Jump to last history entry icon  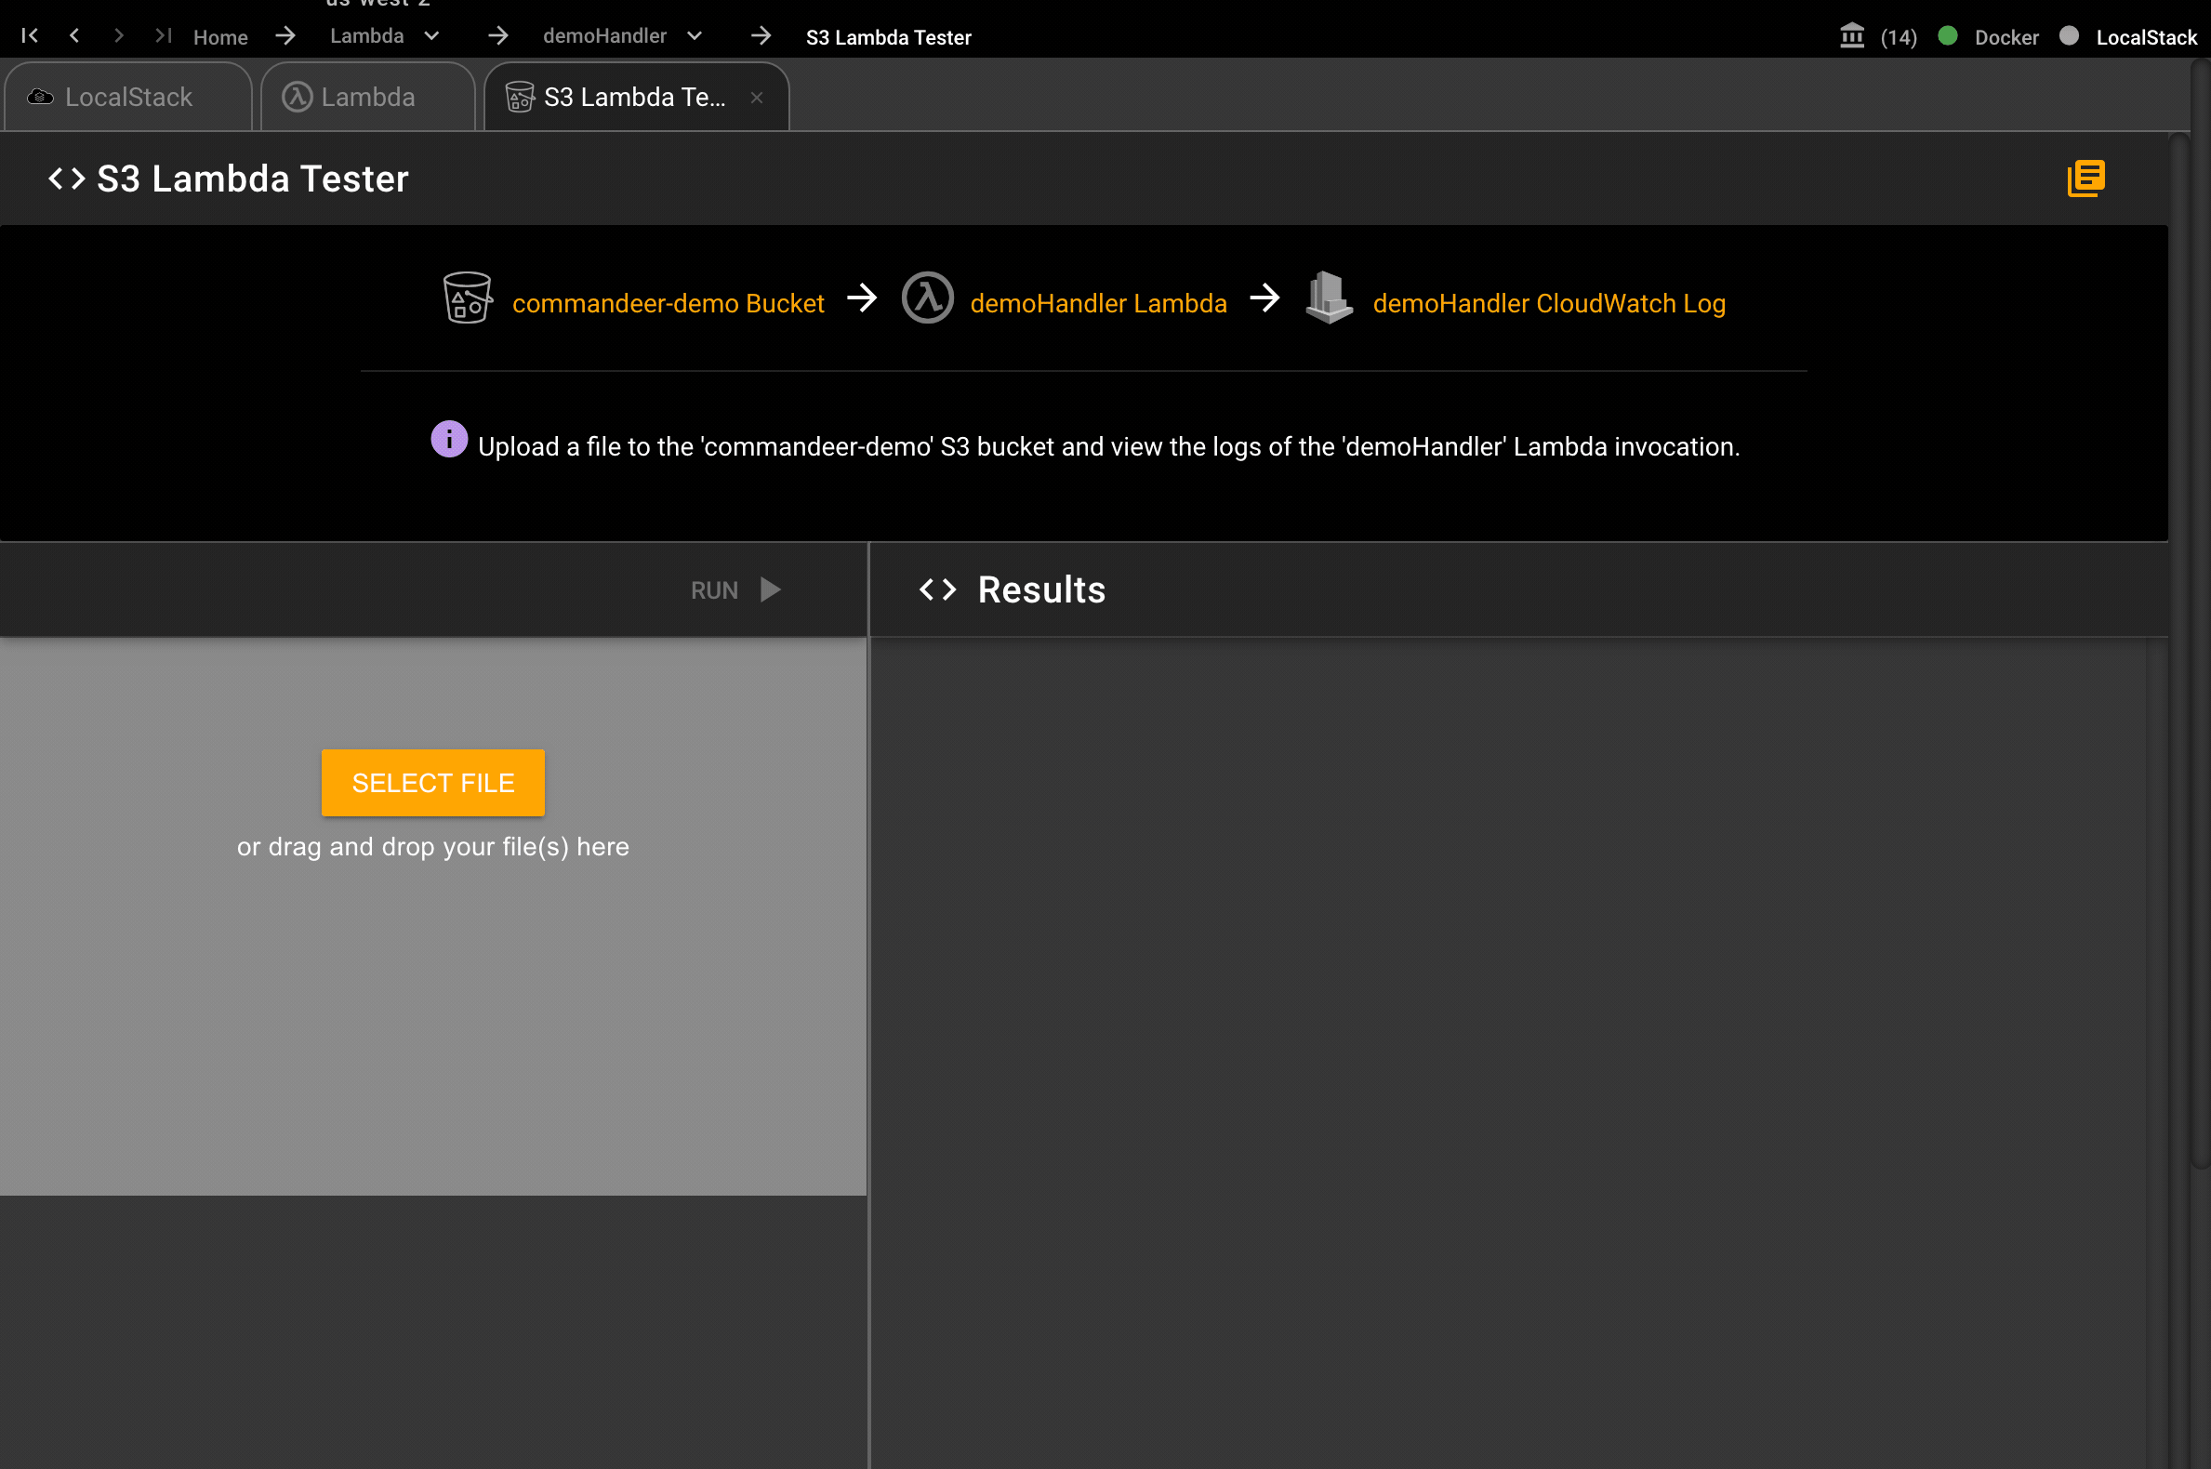click(164, 35)
